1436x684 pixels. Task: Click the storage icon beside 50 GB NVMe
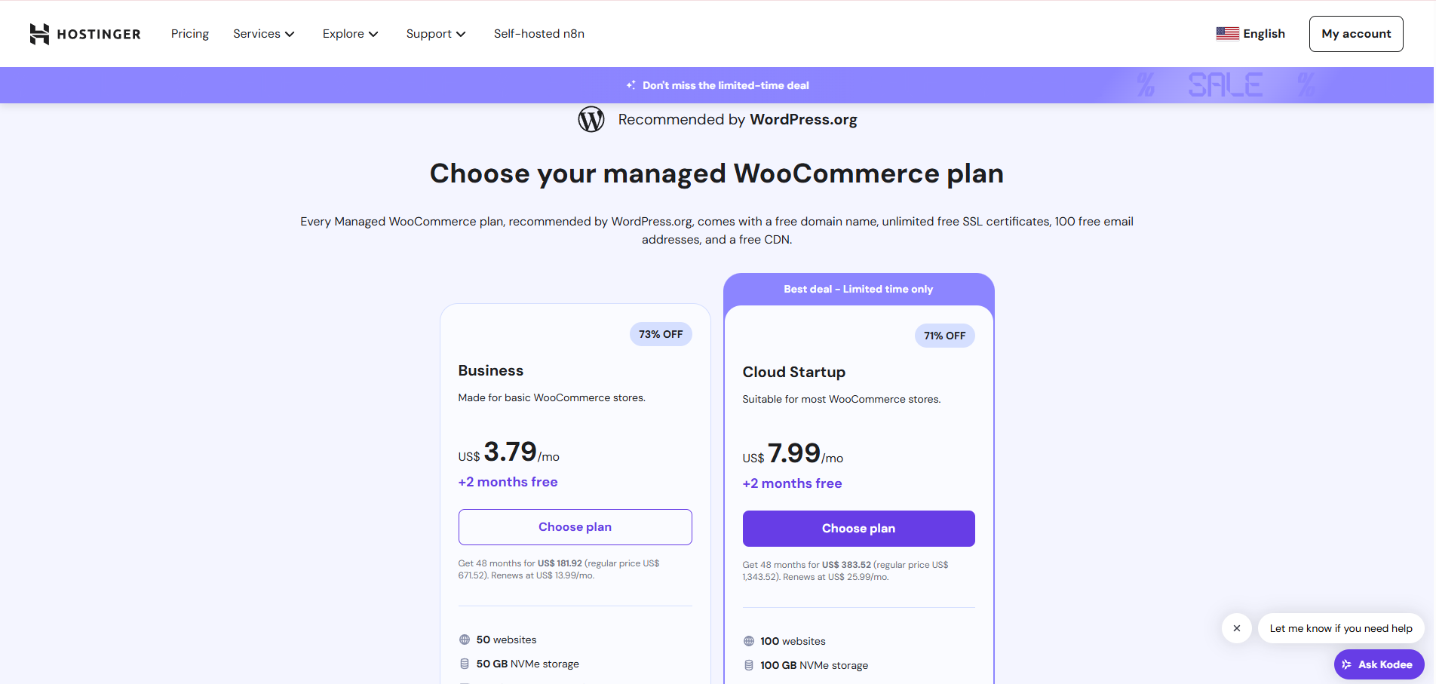tap(465, 664)
